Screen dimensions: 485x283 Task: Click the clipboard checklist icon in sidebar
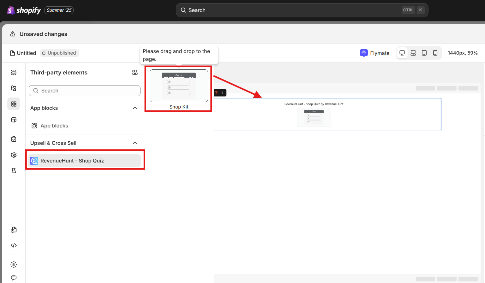pyautogui.click(x=14, y=139)
